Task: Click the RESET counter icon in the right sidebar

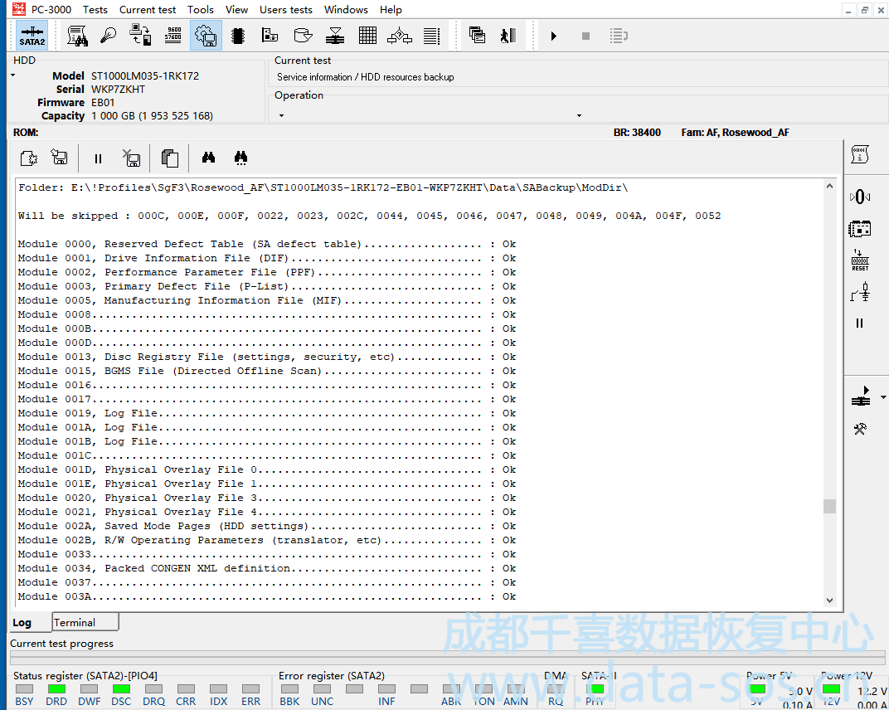Action: click(860, 260)
